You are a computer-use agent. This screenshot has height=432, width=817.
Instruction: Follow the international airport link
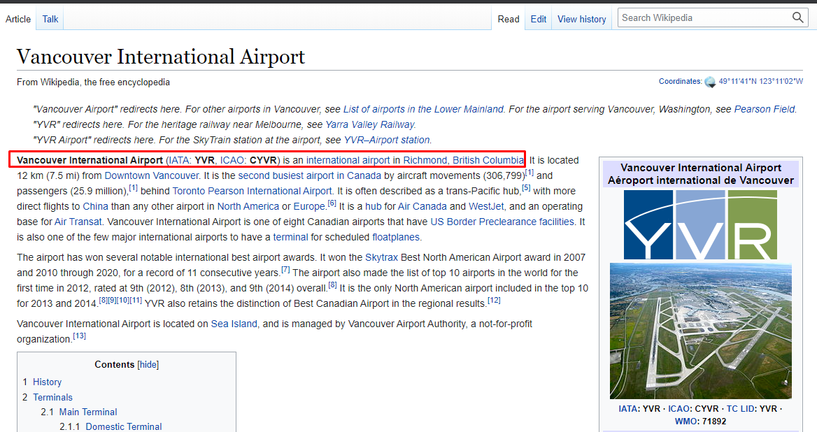tap(348, 160)
